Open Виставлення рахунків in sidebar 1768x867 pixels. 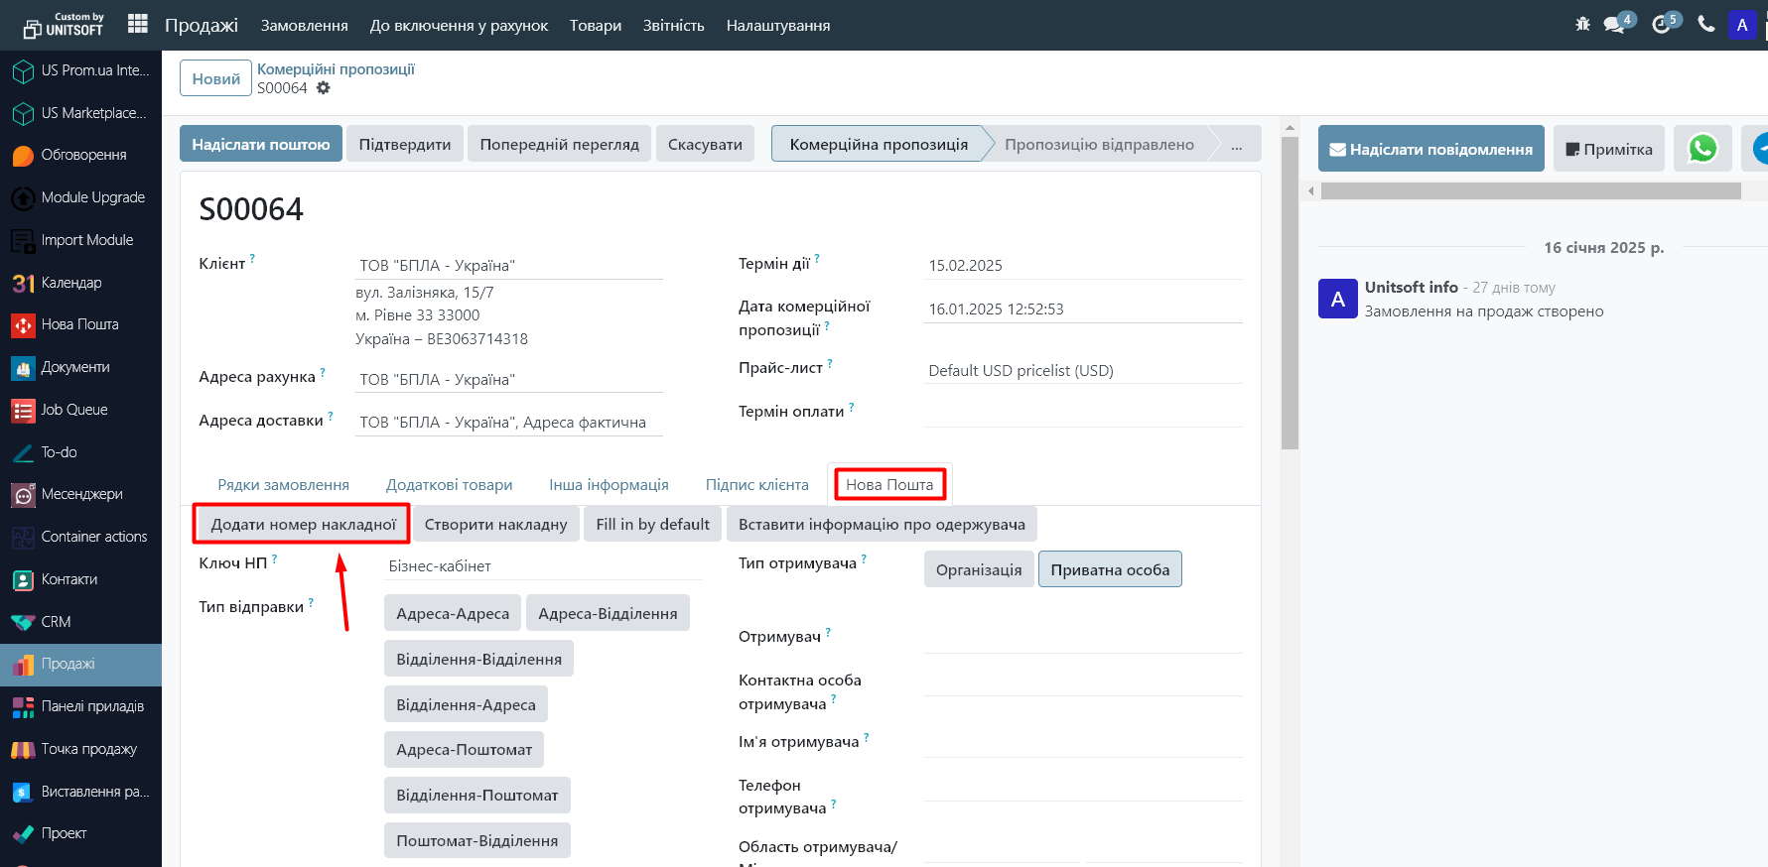(80, 792)
